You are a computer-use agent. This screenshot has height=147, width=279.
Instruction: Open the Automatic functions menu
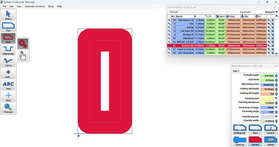point(35,6)
